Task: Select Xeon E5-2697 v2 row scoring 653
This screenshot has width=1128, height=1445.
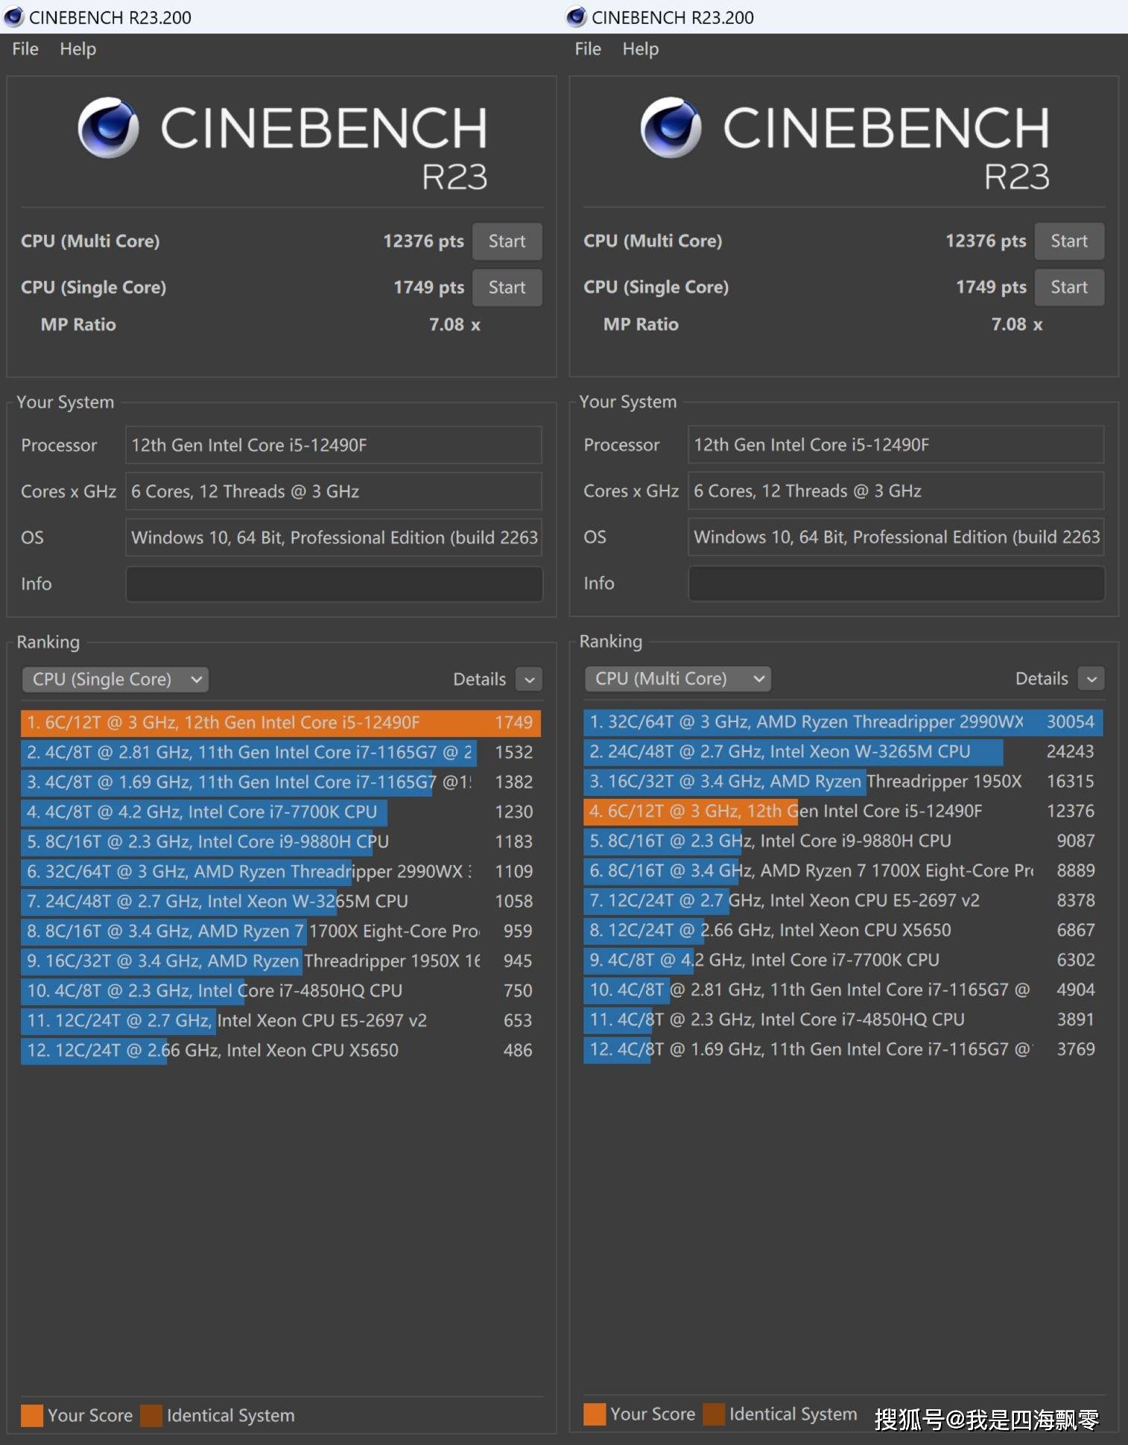Action: [x=281, y=1021]
